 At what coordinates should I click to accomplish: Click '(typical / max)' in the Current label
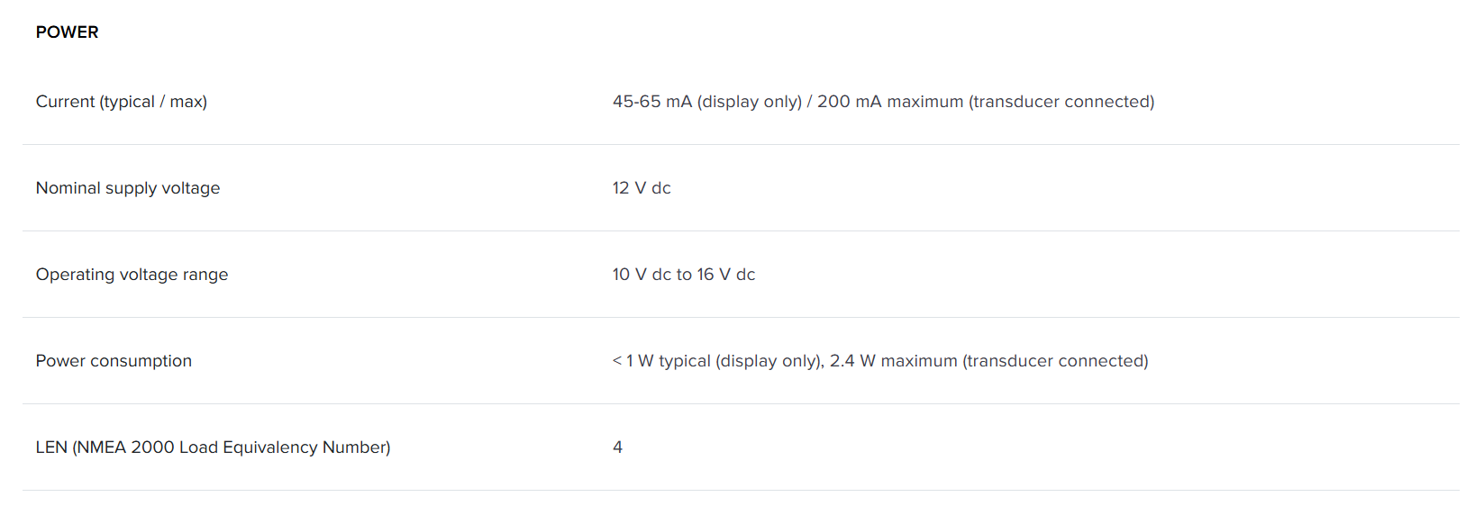(x=153, y=102)
